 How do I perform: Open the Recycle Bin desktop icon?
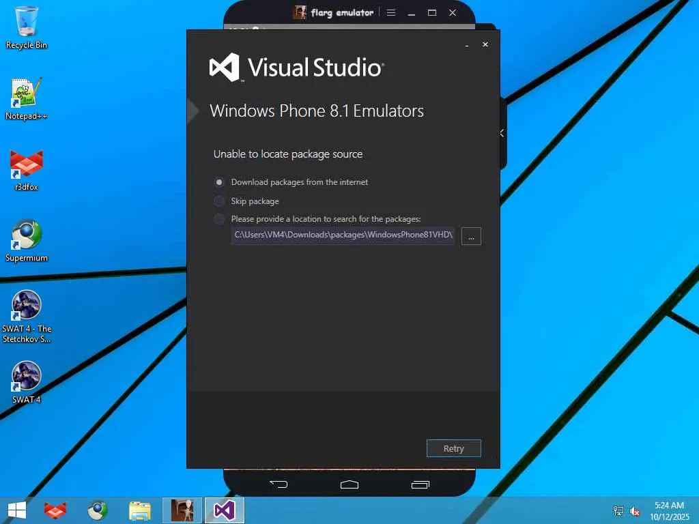[x=27, y=27]
